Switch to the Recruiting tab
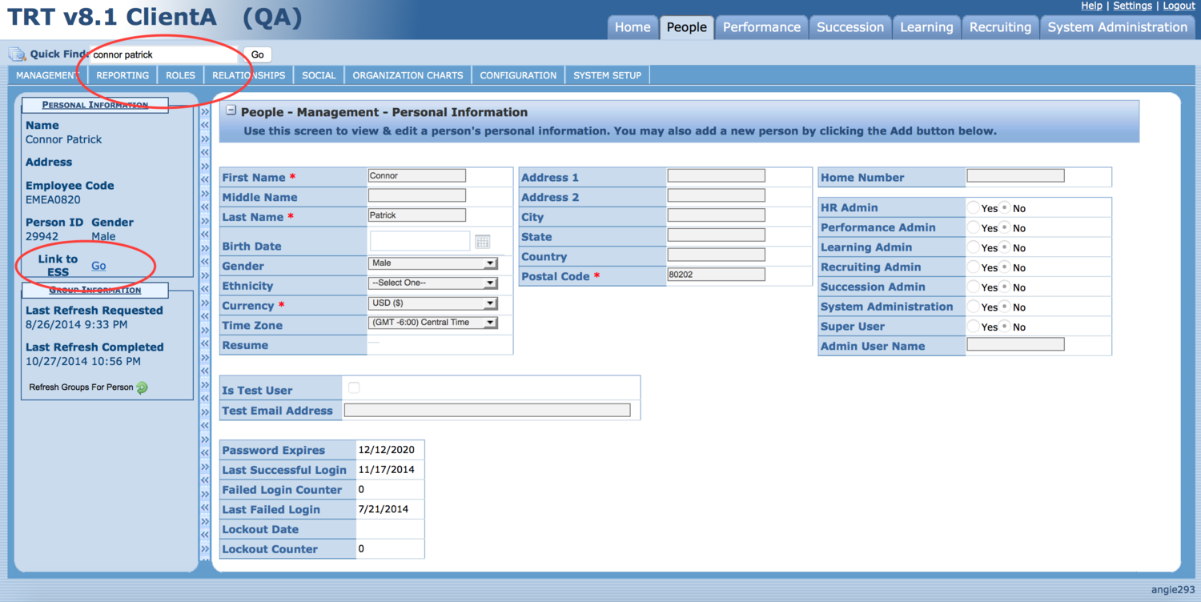 [1000, 27]
